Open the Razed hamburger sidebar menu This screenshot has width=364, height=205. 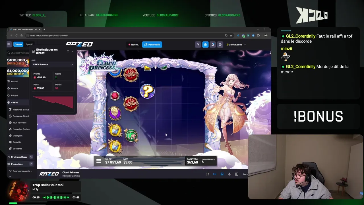[9, 44]
